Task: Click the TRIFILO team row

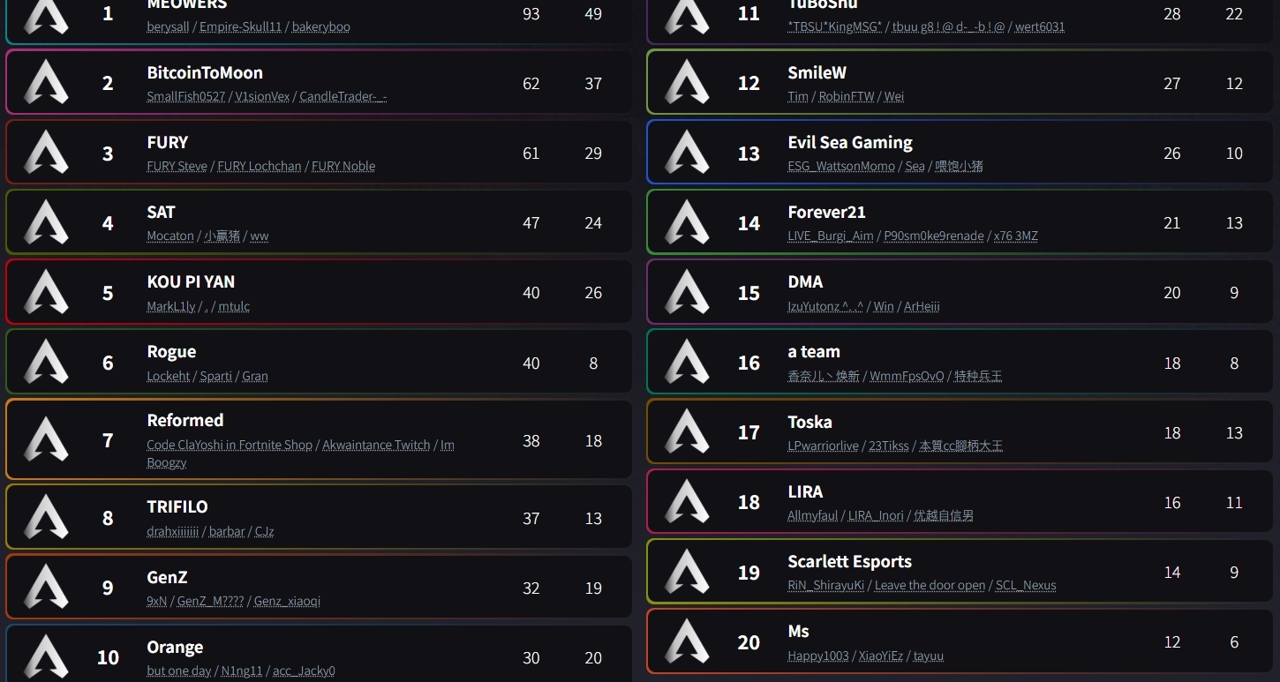Action: tap(319, 517)
